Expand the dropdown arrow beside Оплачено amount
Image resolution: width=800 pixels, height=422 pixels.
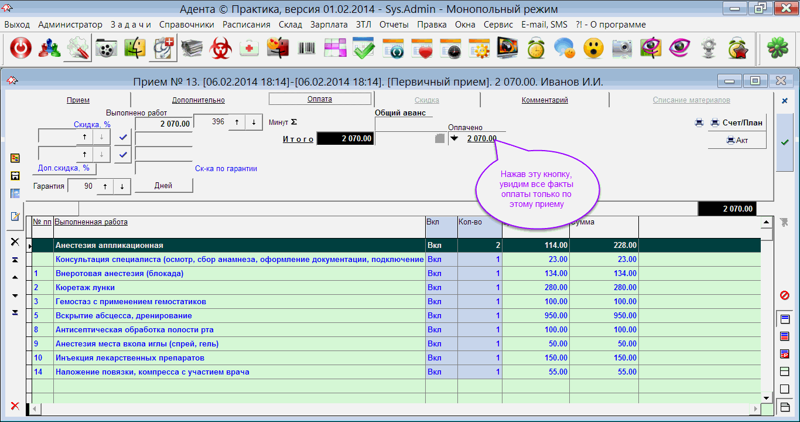click(x=454, y=139)
